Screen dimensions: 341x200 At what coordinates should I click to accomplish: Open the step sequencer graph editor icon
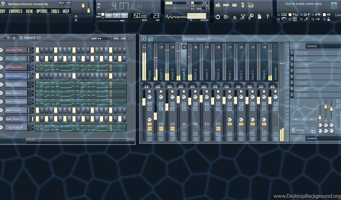[116, 38]
